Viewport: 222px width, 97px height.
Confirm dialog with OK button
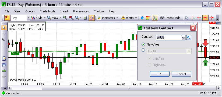tap(160, 74)
